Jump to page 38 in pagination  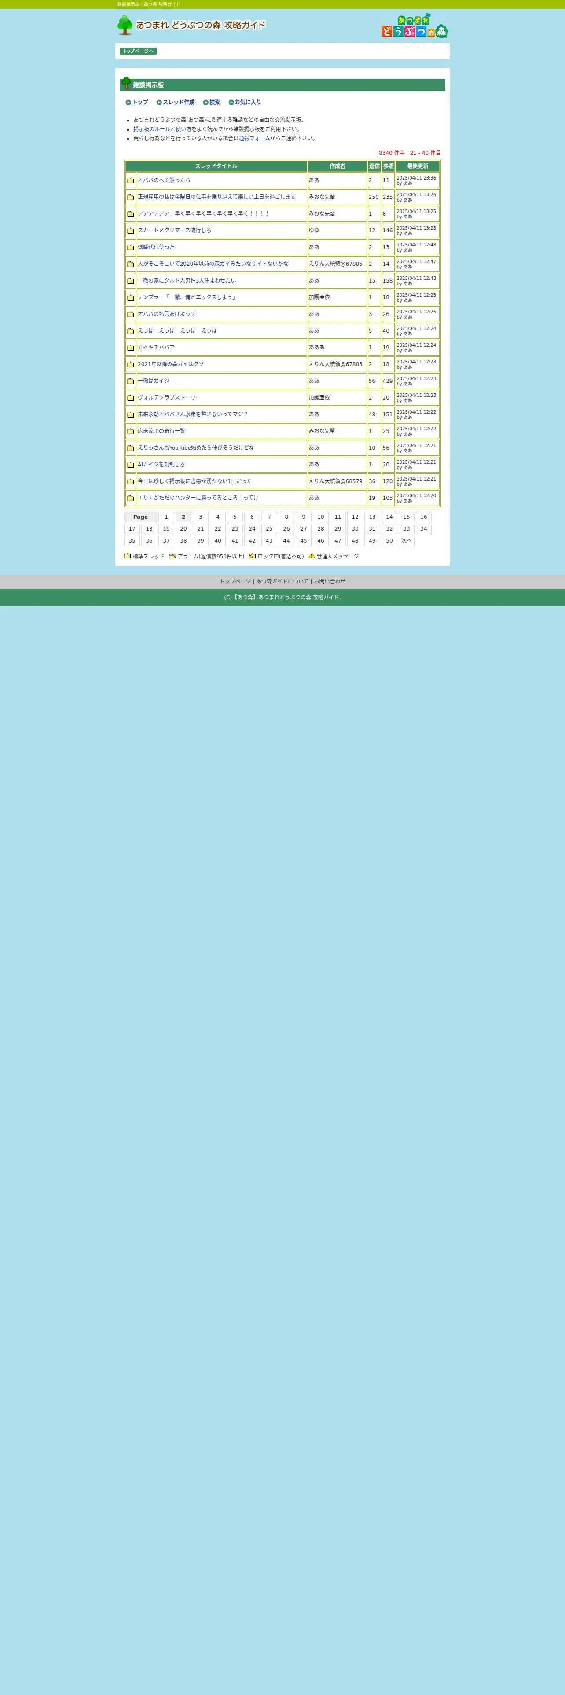tap(183, 541)
